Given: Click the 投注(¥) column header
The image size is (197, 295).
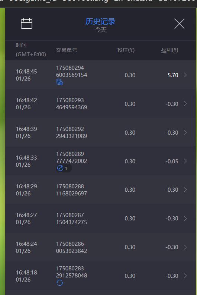Looking at the screenshot, I should coord(126,50).
